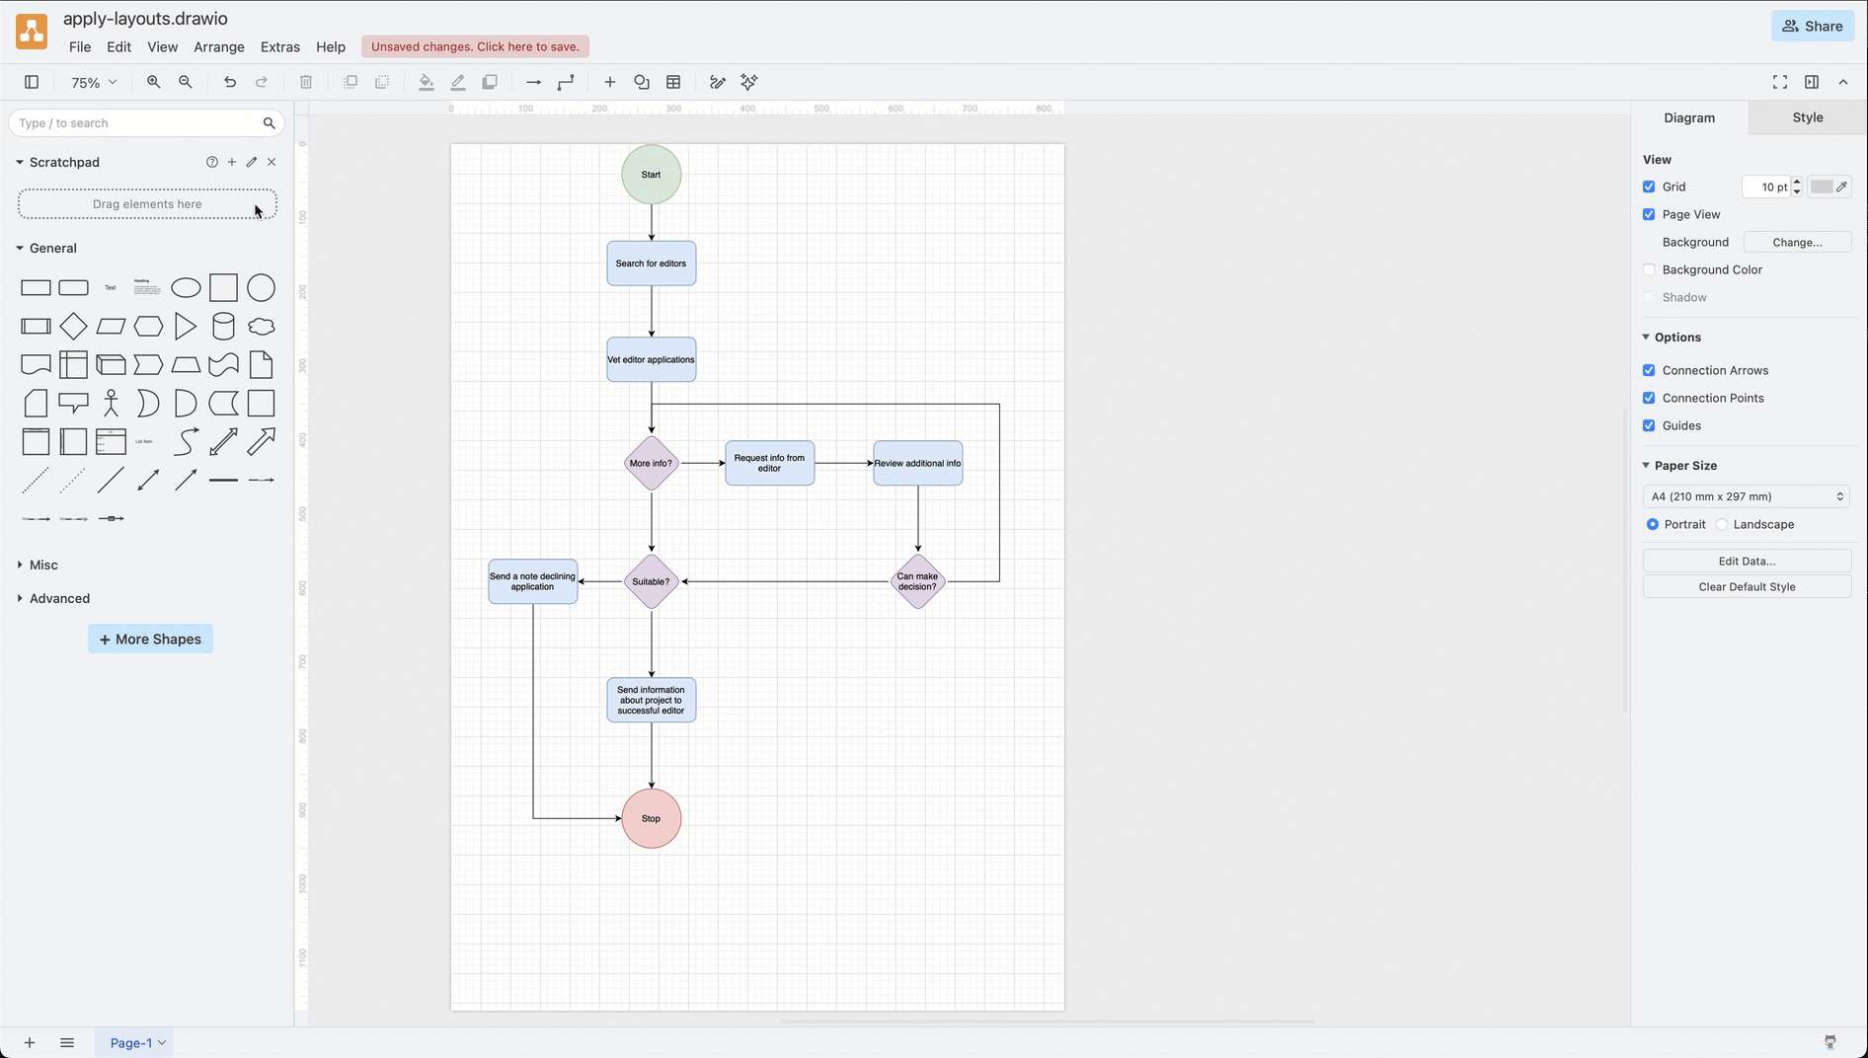Switch to the Style tab
This screenshot has width=1868, height=1058.
1808,117
